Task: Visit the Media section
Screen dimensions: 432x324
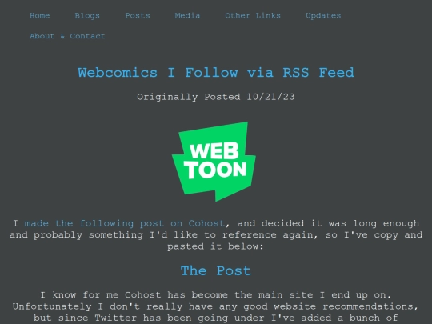Action: click(x=187, y=16)
